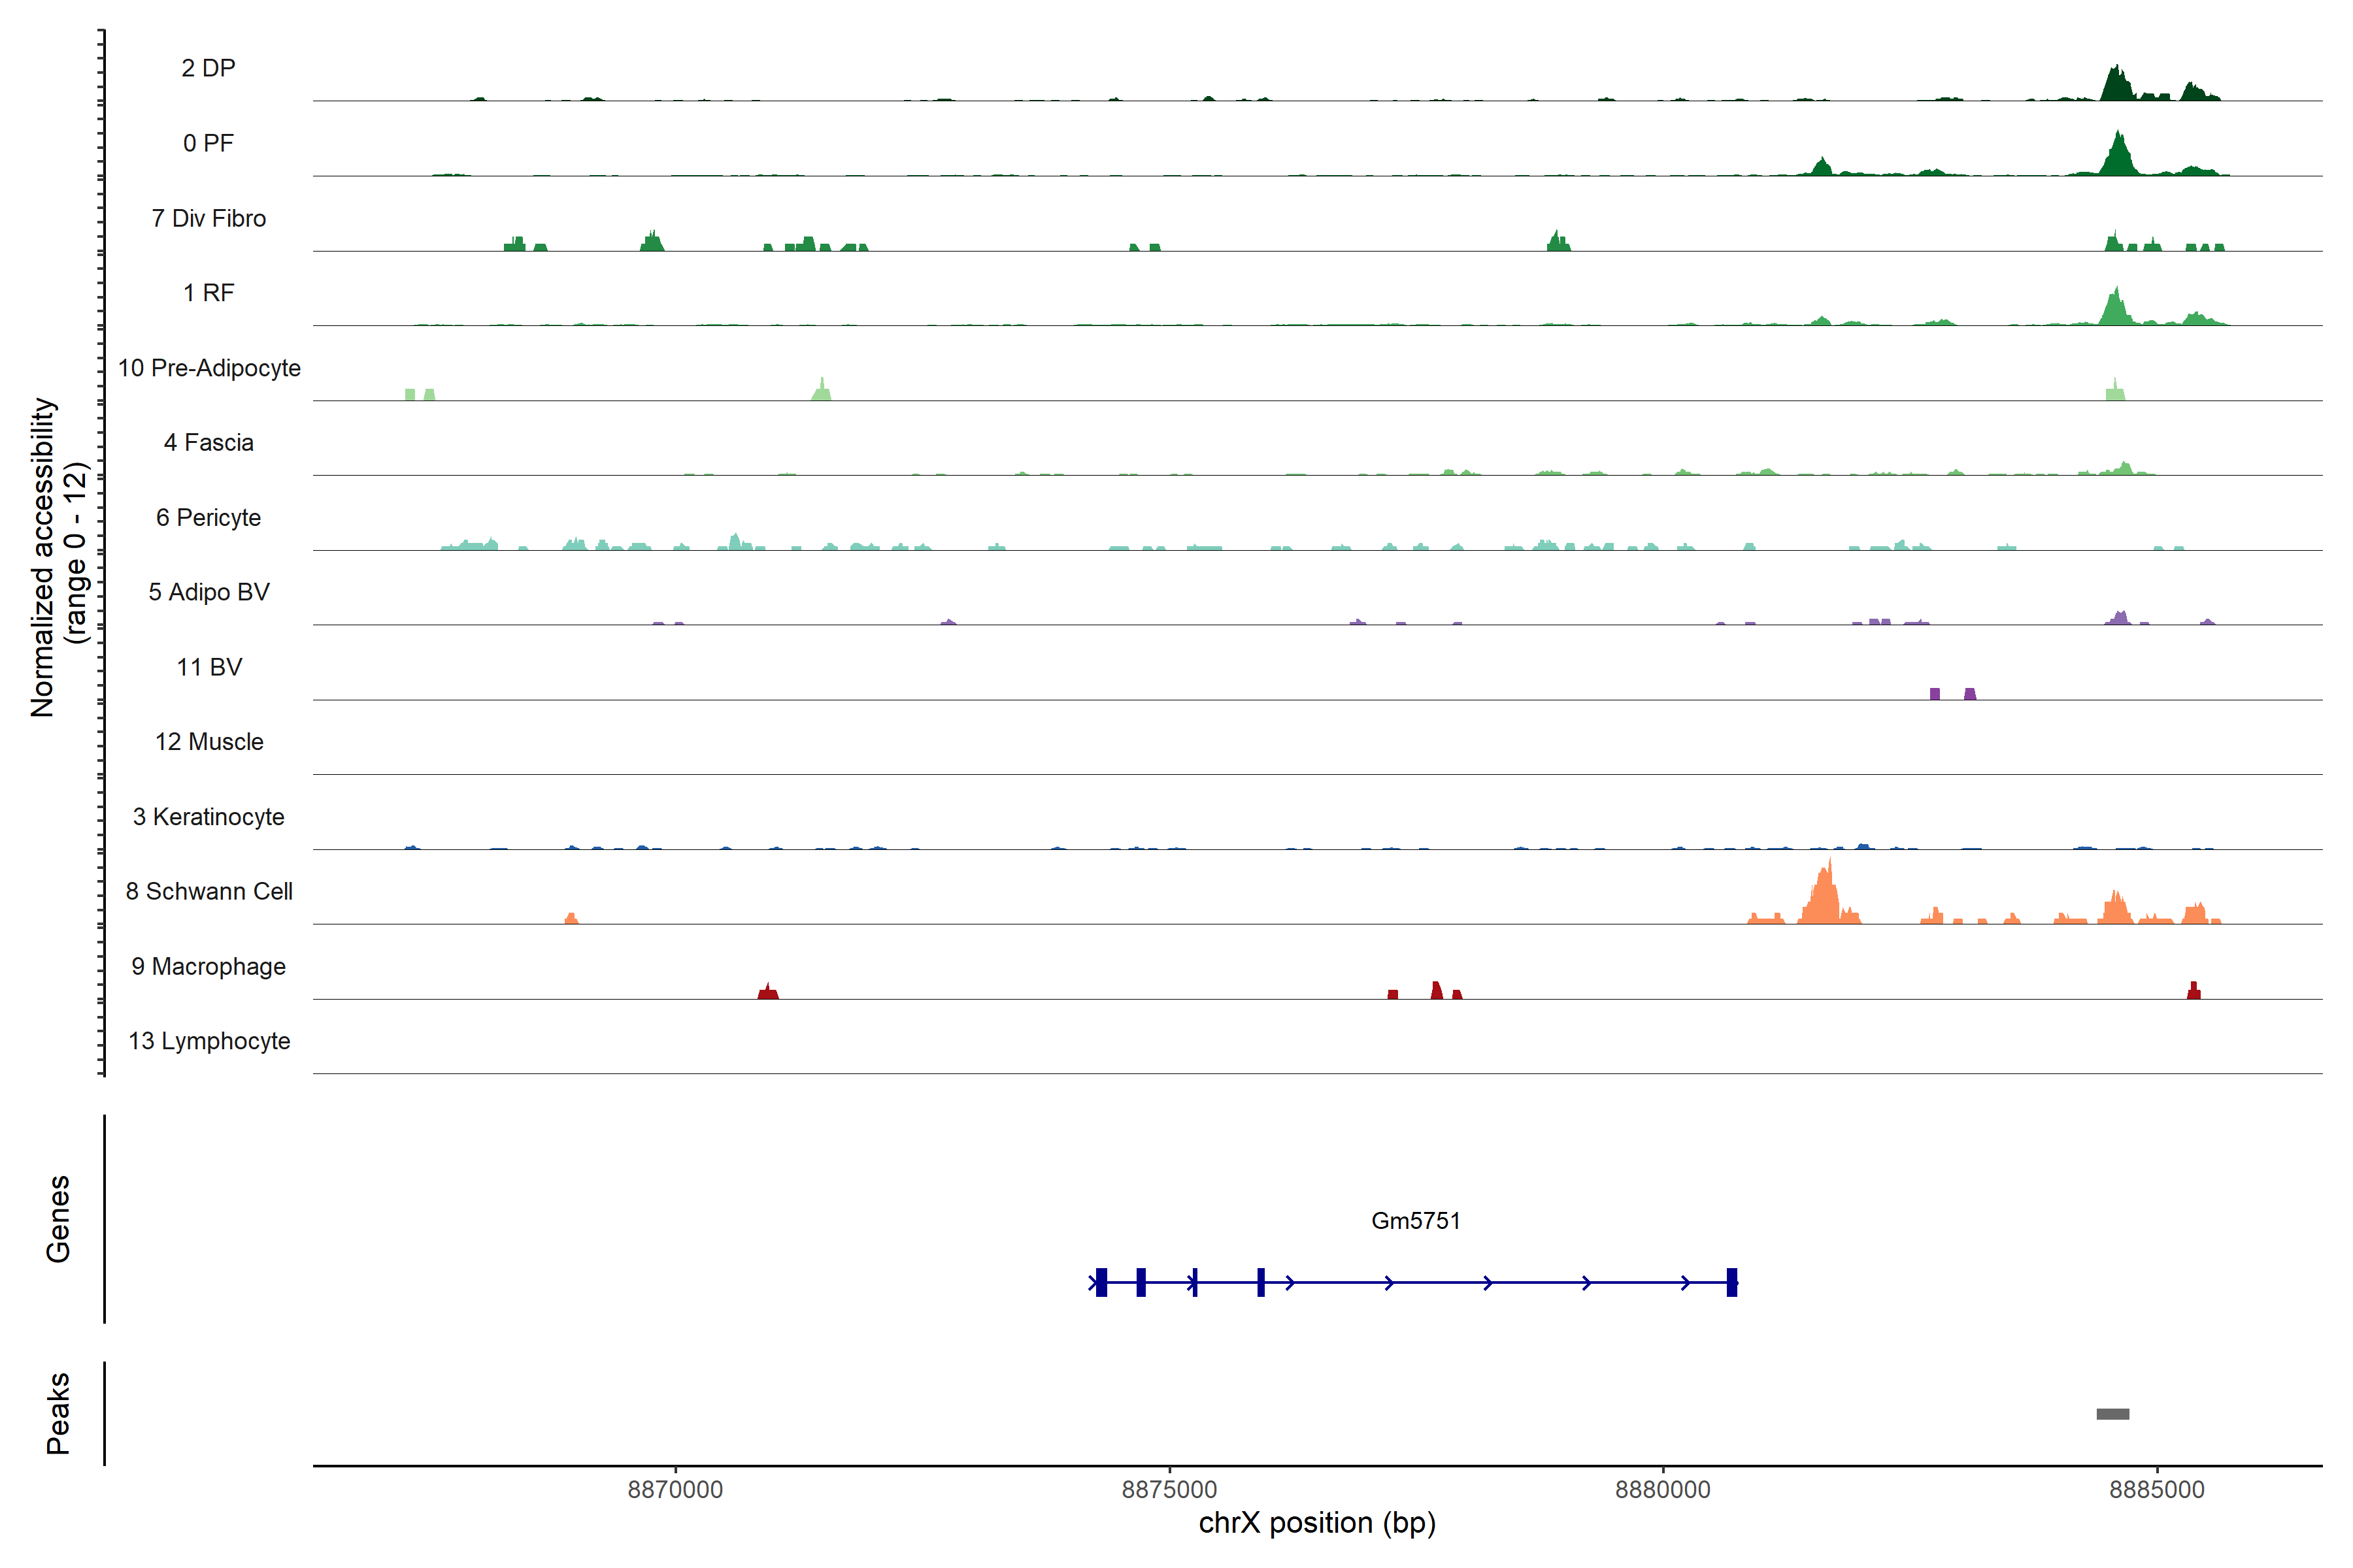Click the Peaks panel label
The image size is (2353, 1568).
coord(58,1412)
